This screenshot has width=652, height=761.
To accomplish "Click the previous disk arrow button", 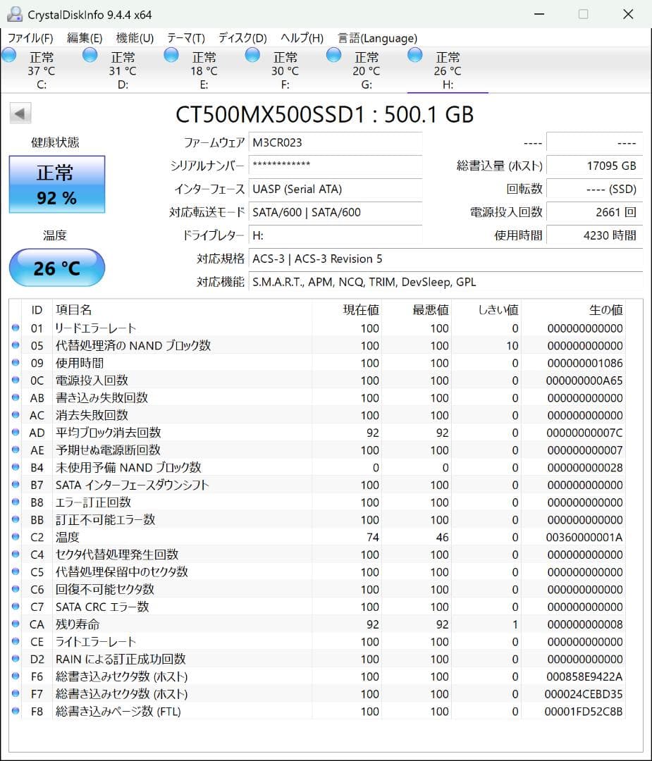I will pyautogui.click(x=20, y=113).
